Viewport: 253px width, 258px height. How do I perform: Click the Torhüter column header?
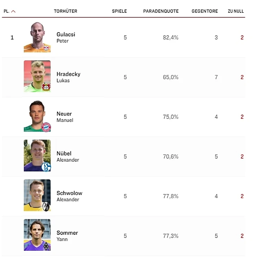coord(66,11)
